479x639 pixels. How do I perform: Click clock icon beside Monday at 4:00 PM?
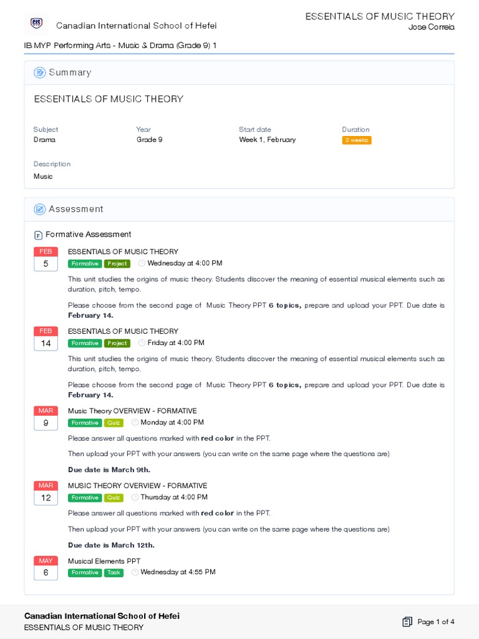click(135, 422)
